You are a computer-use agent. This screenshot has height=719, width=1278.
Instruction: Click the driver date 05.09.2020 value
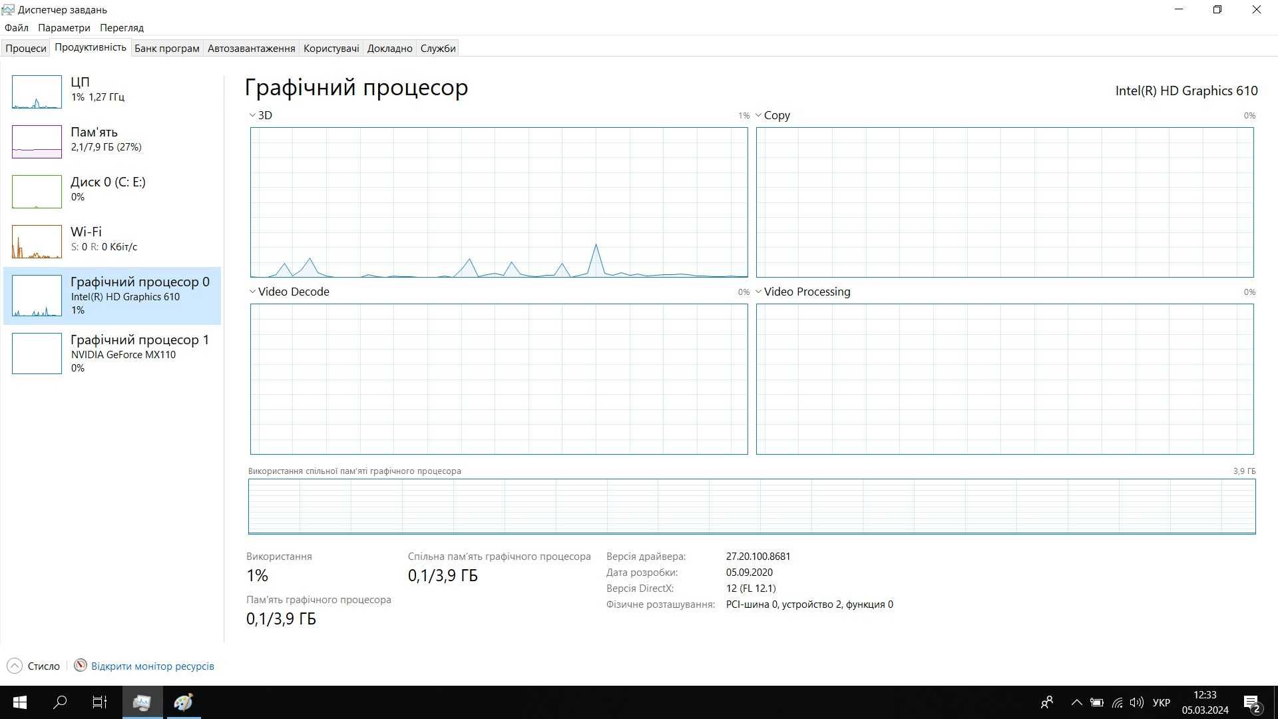[749, 573]
